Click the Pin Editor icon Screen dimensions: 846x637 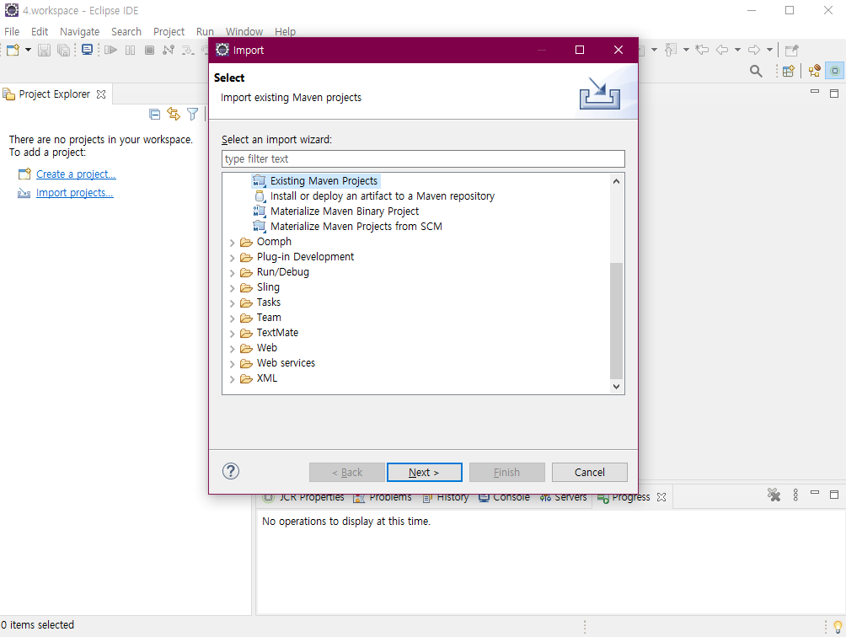tap(791, 51)
